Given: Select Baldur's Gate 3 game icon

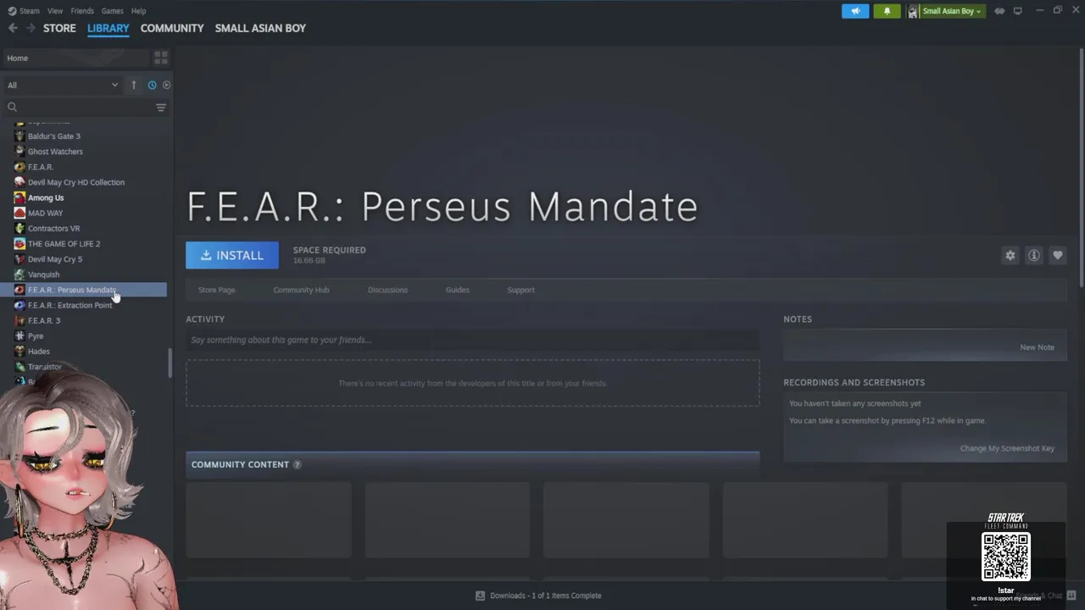Looking at the screenshot, I should coord(19,136).
